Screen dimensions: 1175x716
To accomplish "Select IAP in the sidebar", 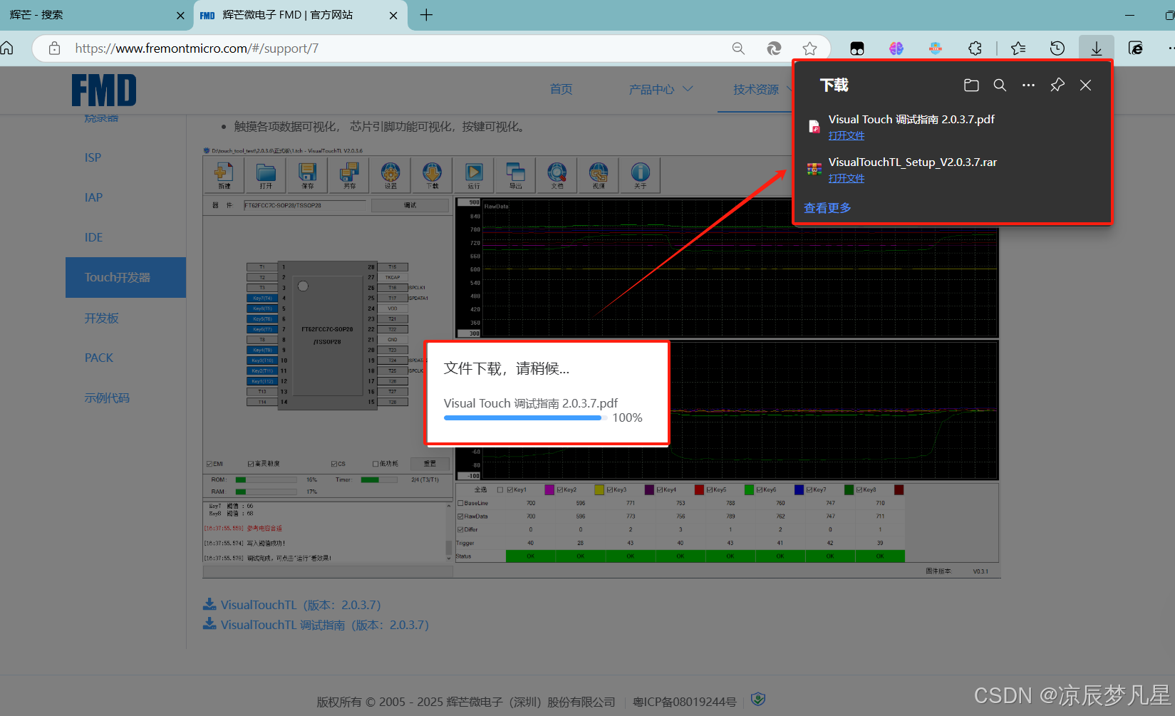I will click(x=93, y=197).
